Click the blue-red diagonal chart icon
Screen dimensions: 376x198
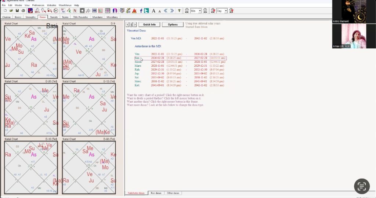30,11
